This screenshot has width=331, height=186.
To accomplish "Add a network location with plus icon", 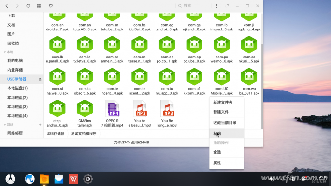I will point(40,125).
